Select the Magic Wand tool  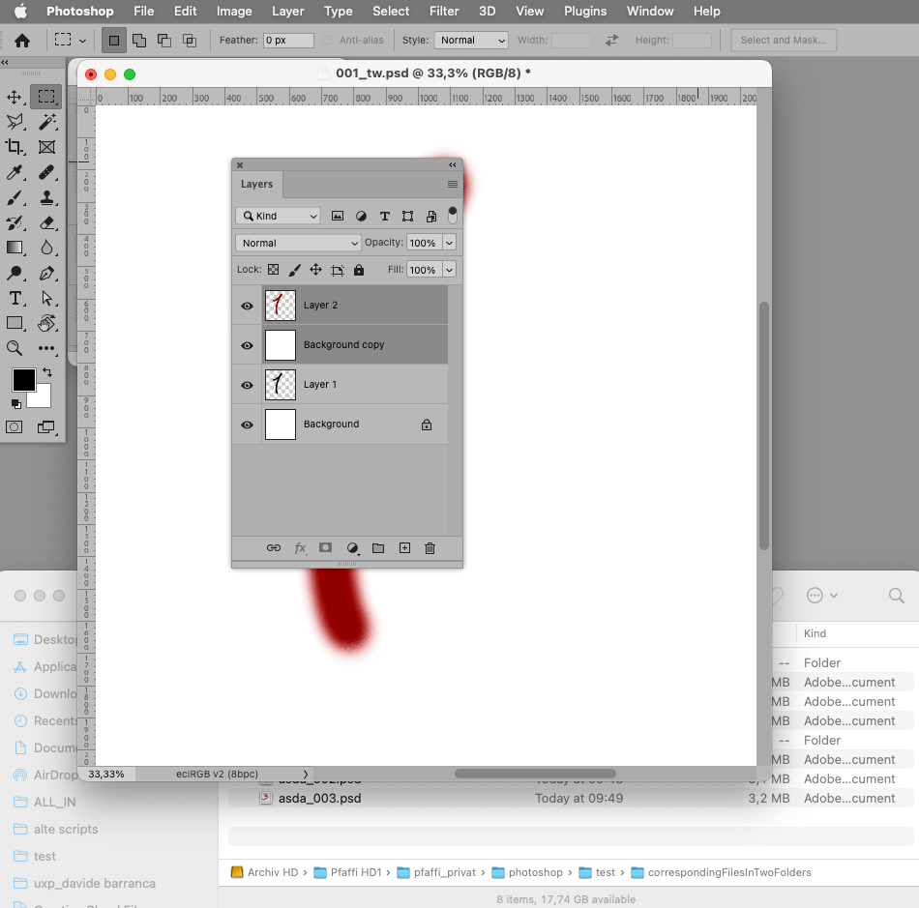[x=46, y=122]
